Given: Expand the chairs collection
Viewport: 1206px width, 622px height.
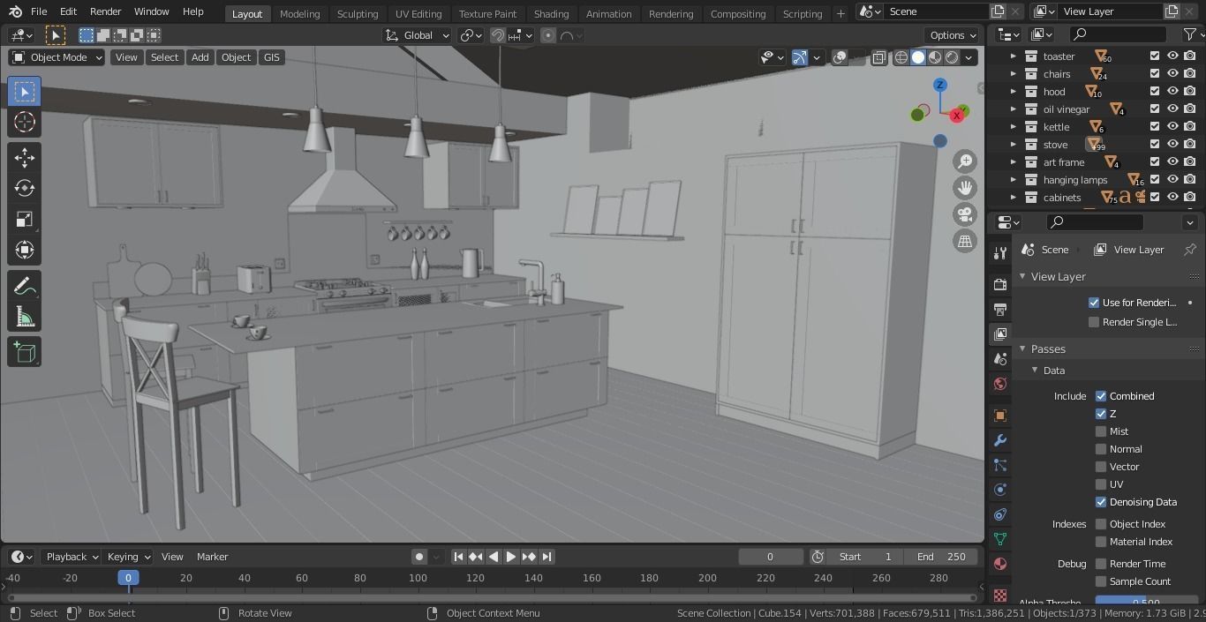Looking at the screenshot, I should pos(1014,74).
